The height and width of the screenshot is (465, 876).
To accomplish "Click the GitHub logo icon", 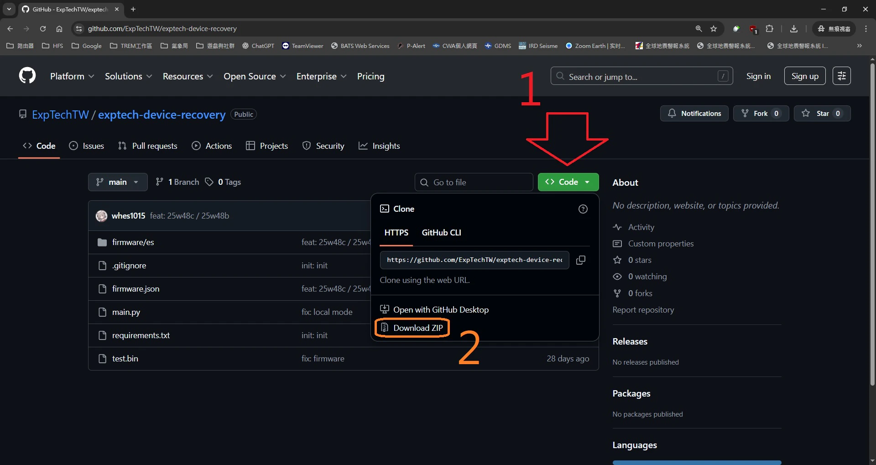I will pyautogui.click(x=27, y=76).
